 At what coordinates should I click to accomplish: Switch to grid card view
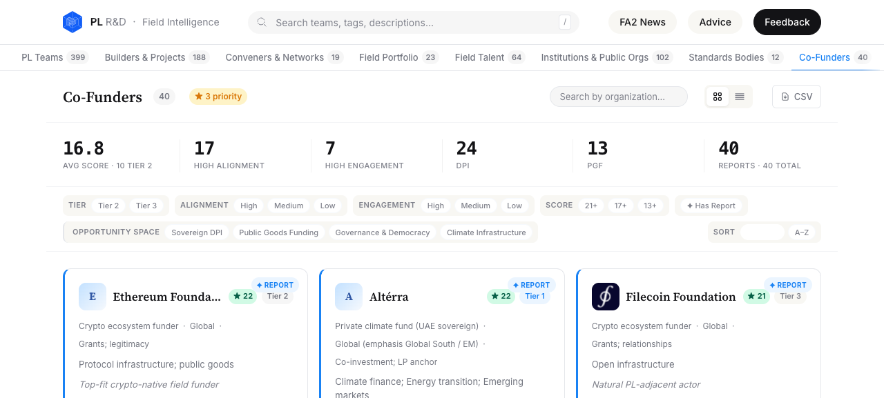coord(718,97)
